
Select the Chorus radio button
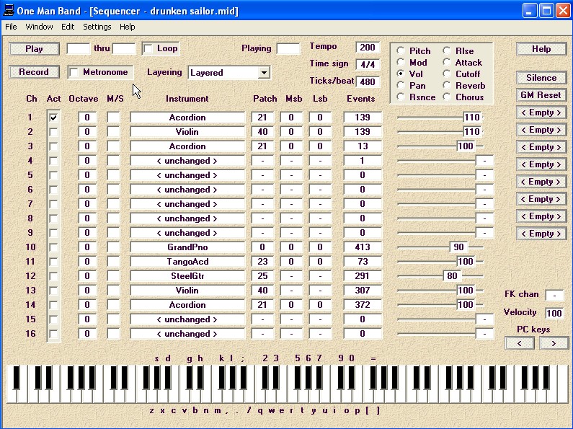click(447, 97)
